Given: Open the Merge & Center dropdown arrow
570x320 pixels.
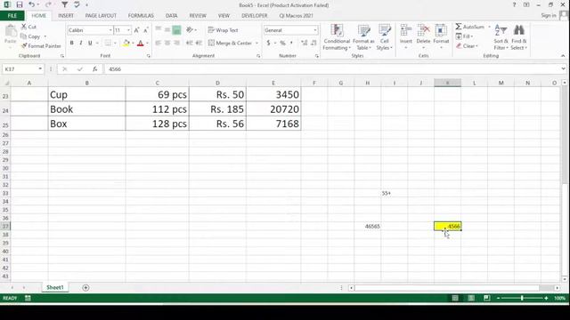Looking at the screenshot, I should pos(256,44).
